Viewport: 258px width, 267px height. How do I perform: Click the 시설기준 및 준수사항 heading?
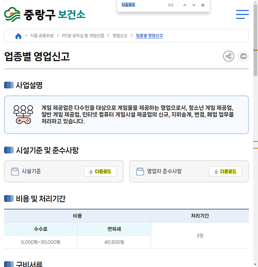[x=47, y=150]
